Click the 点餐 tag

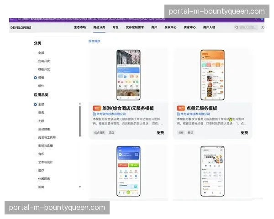[181, 133]
